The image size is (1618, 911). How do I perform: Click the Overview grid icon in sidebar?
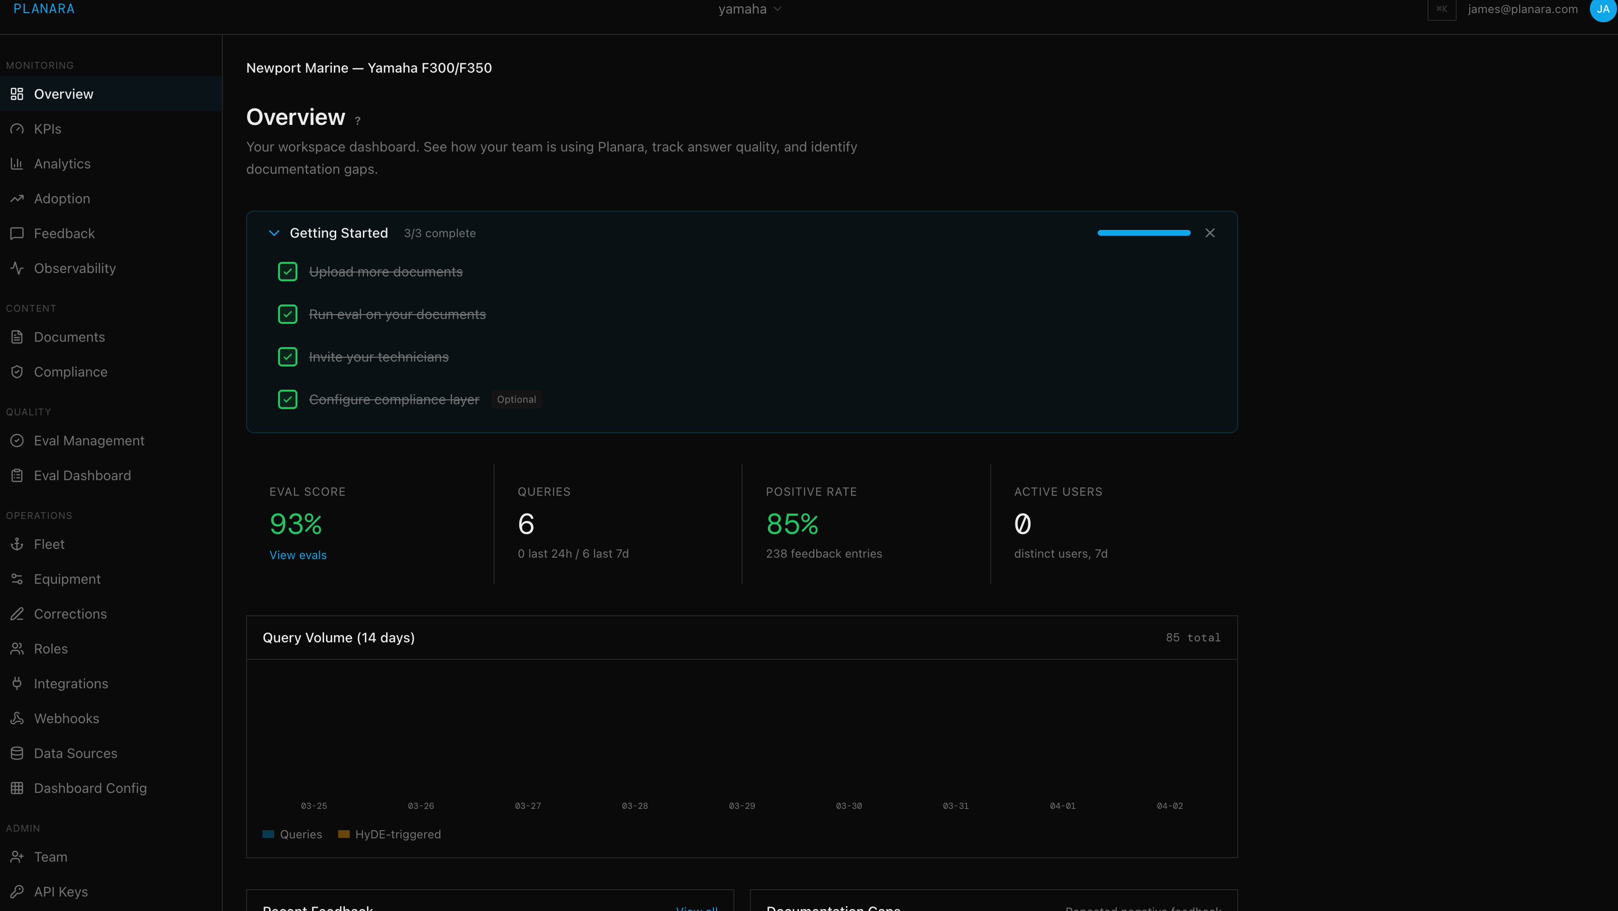pyautogui.click(x=17, y=94)
